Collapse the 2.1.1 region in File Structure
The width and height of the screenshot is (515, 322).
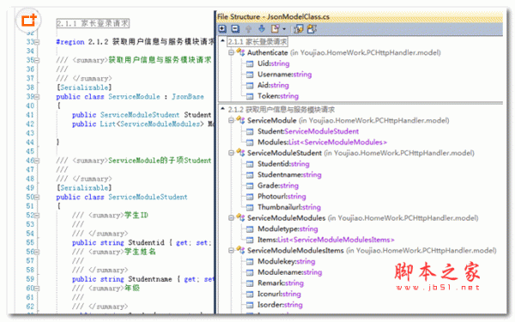223,40
